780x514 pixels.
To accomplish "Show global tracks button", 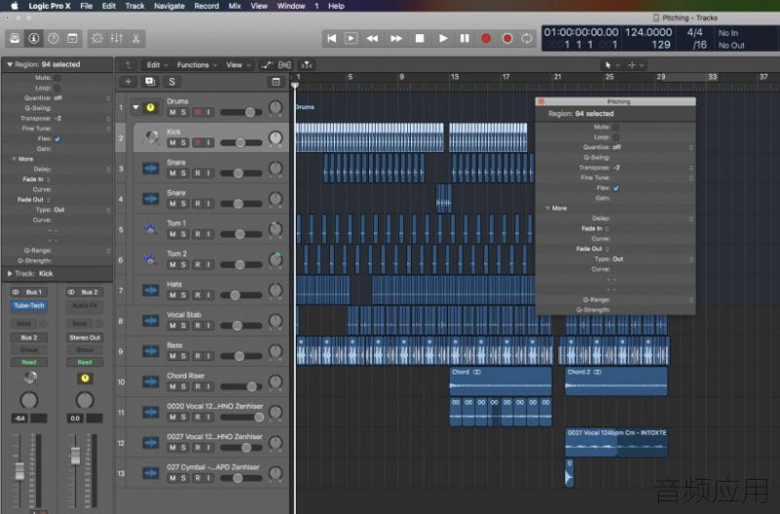I will point(276,82).
